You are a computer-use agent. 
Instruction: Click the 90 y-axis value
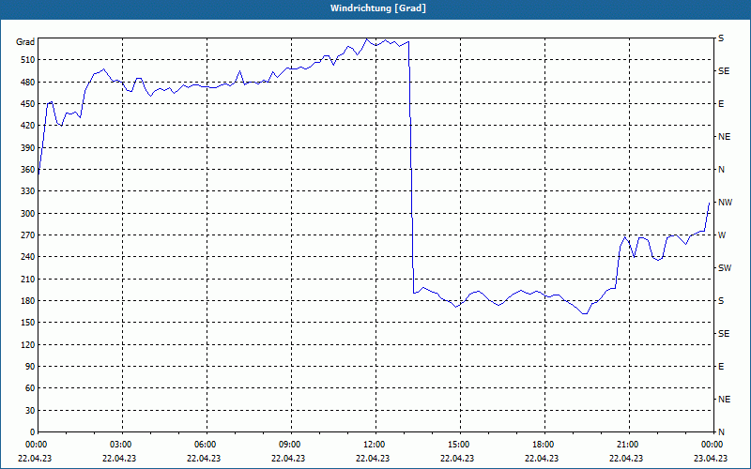point(31,366)
